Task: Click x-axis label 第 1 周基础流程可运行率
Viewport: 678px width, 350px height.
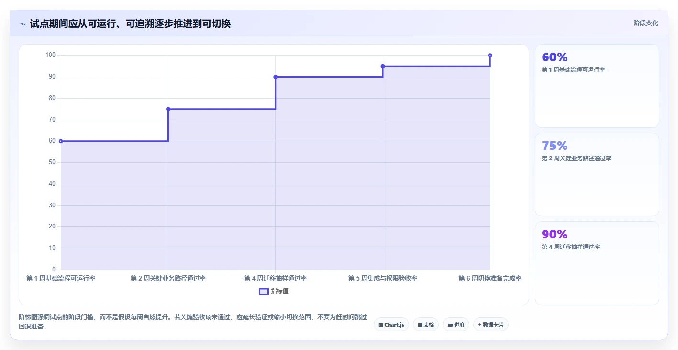Action: click(61, 278)
